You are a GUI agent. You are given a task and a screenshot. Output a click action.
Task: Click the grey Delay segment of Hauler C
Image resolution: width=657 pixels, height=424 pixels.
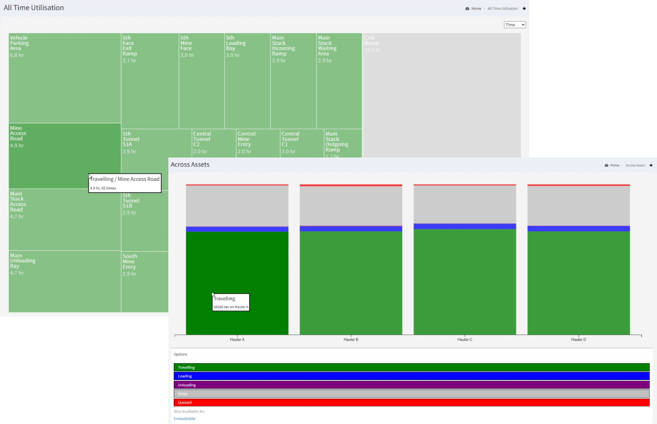(x=465, y=205)
